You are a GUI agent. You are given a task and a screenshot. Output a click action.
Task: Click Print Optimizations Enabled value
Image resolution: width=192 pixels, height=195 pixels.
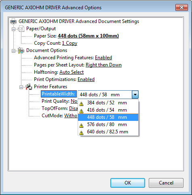[86, 79]
